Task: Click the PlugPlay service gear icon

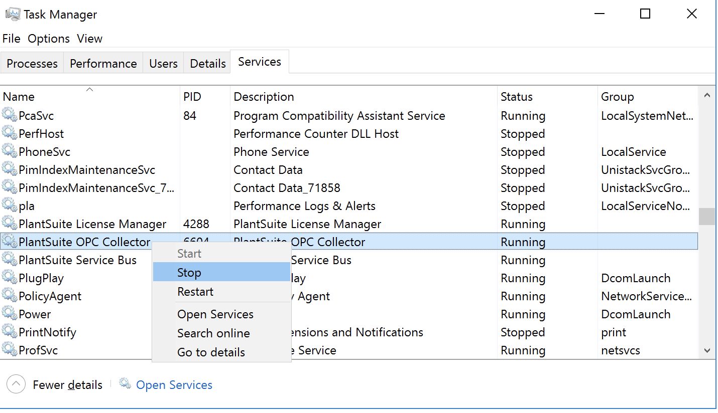Action: pos(10,278)
